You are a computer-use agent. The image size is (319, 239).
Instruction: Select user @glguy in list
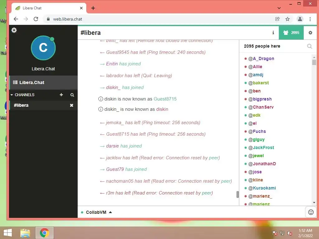pyautogui.click(x=256, y=140)
